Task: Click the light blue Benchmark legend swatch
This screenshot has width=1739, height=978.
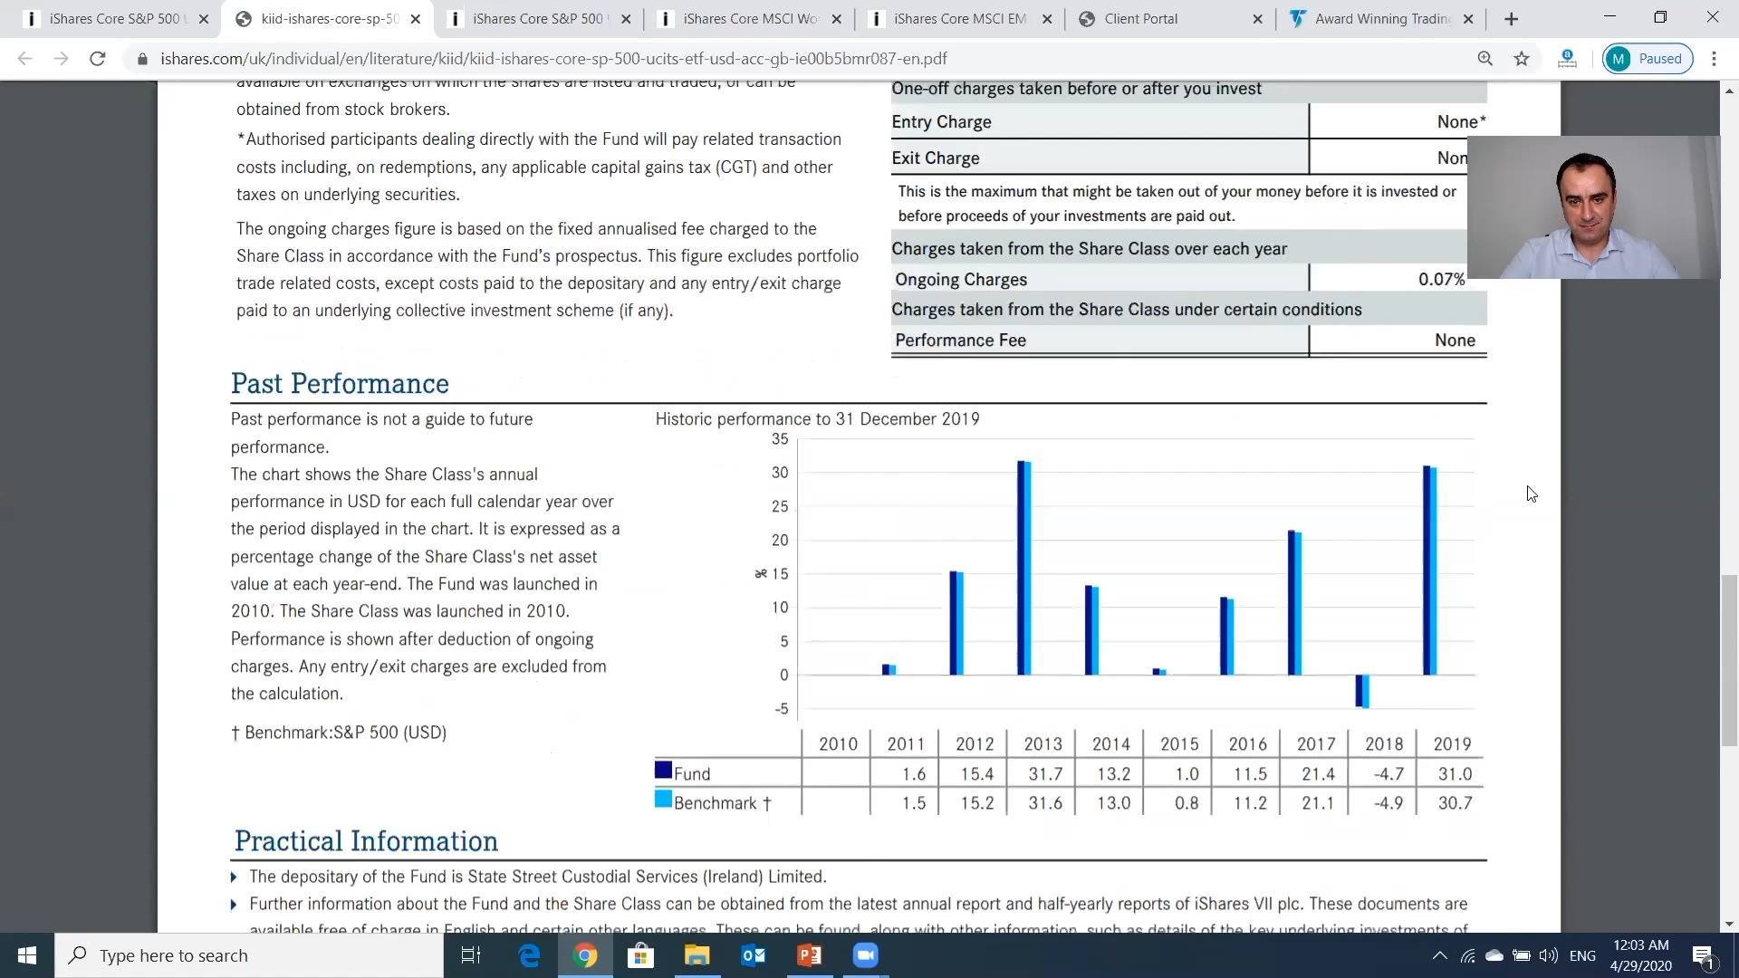Action: pyautogui.click(x=663, y=800)
